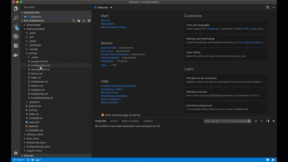Close Welcome in Open Editors list

pyautogui.click(x=25, y=17)
